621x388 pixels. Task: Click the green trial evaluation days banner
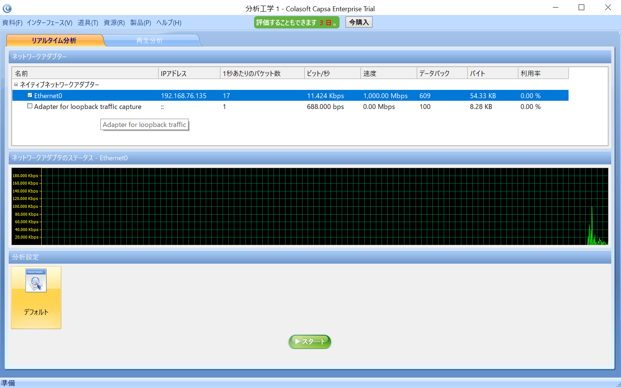pyautogui.click(x=296, y=22)
